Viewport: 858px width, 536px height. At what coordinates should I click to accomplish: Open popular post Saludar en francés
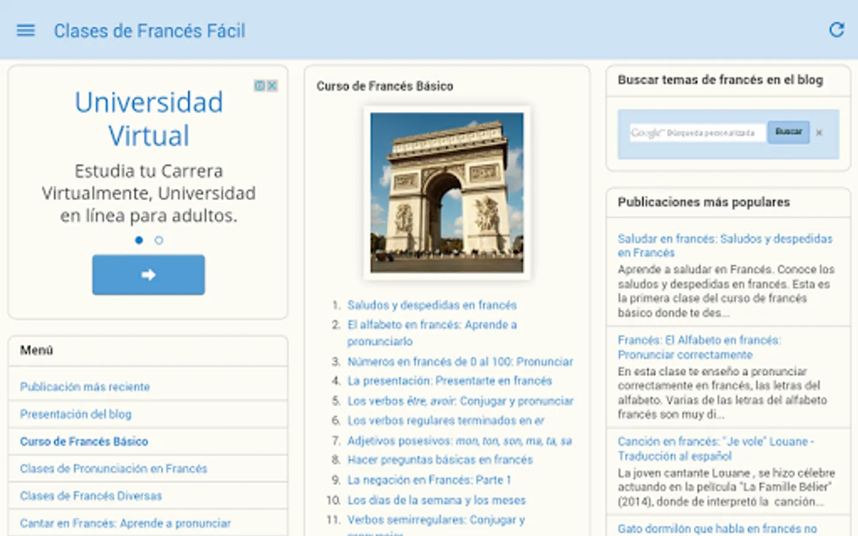tap(725, 245)
